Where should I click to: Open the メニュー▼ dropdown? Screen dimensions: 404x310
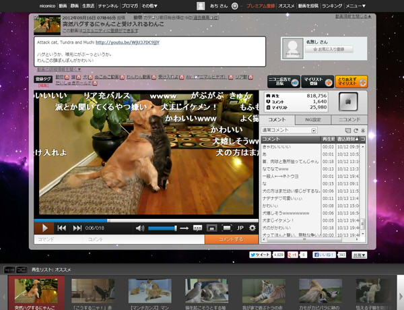tap(356, 5)
